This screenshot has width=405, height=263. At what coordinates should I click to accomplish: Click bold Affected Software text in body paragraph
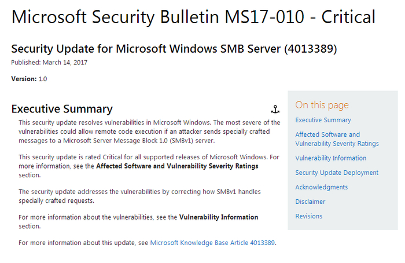[177, 166]
